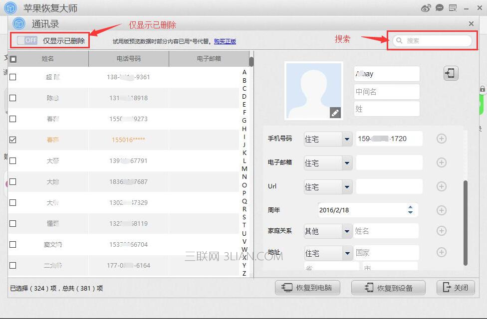Toggle the show only deleted OFF switch
The image size is (487, 319).
tap(27, 40)
